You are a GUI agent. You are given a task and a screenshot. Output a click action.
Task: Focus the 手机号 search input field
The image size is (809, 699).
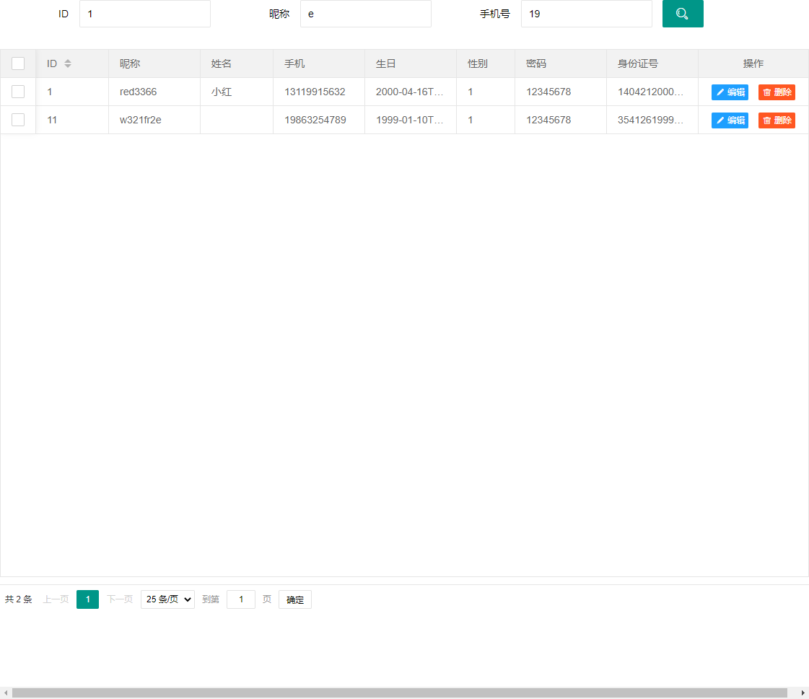pos(587,14)
